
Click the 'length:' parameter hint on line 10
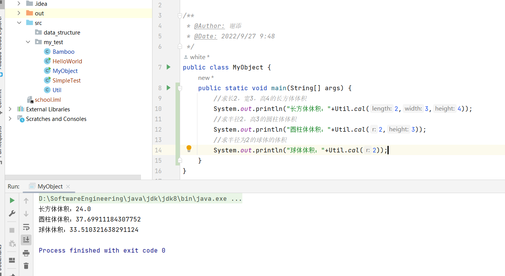point(382,109)
